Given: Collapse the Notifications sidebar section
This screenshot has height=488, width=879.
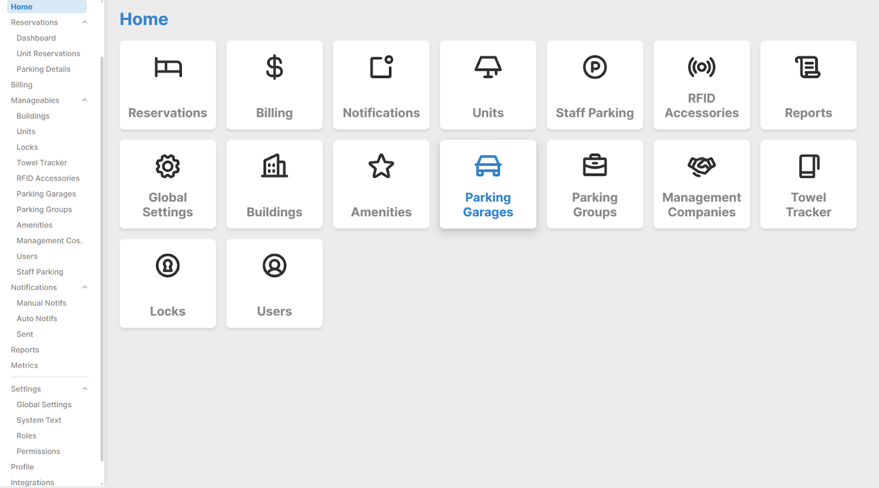Looking at the screenshot, I should (x=85, y=288).
